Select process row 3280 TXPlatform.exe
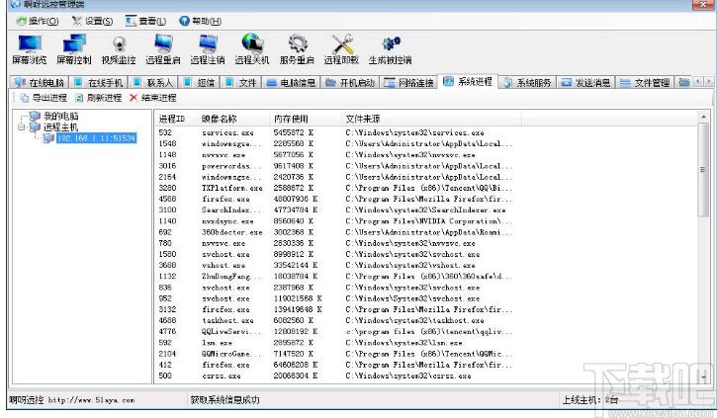The height and width of the screenshot is (418, 717). (338, 188)
